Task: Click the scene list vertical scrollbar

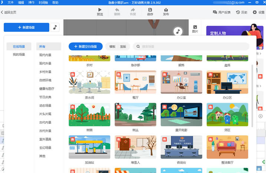Action: 252,95
